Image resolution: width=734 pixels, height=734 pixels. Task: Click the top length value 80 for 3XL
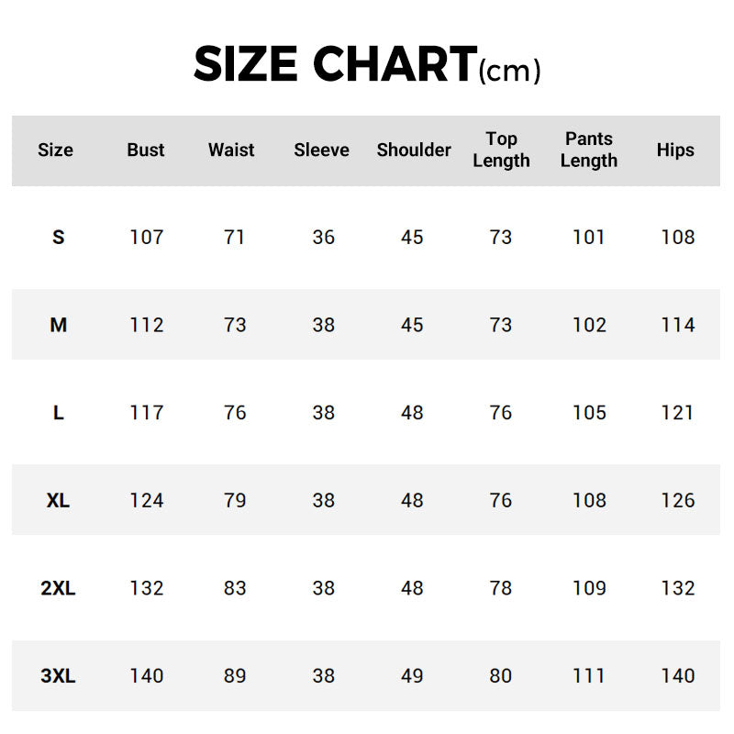click(x=501, y=676)
